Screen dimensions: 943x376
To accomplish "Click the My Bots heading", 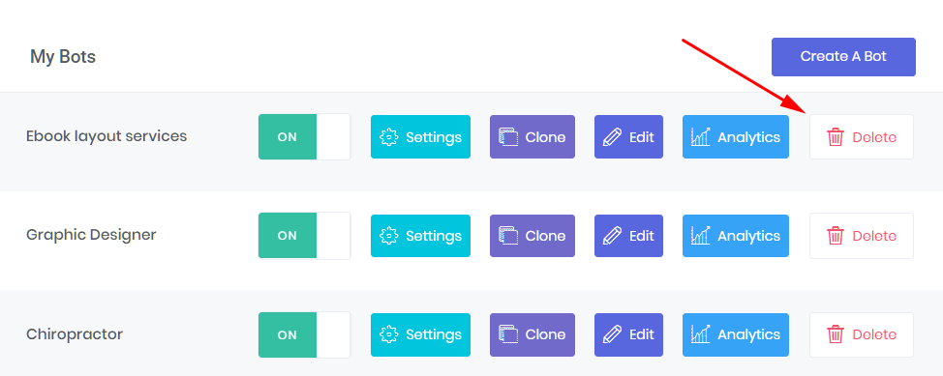I will [x=63, y=57].
